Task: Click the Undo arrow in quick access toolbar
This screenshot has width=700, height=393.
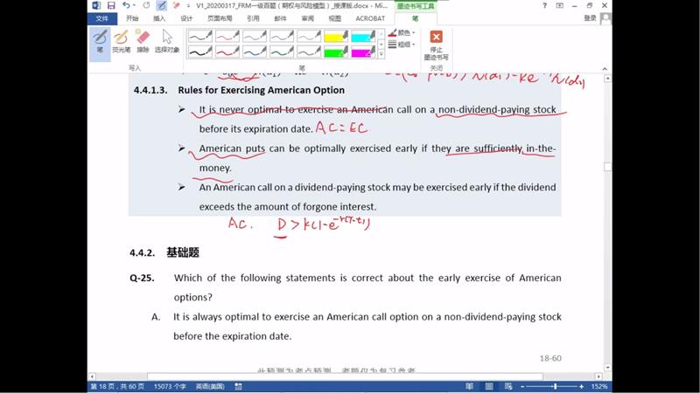Action: pyautogui.click(x=127, y=5)
